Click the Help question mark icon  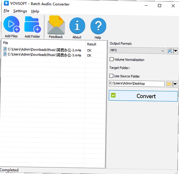(98, 26)
